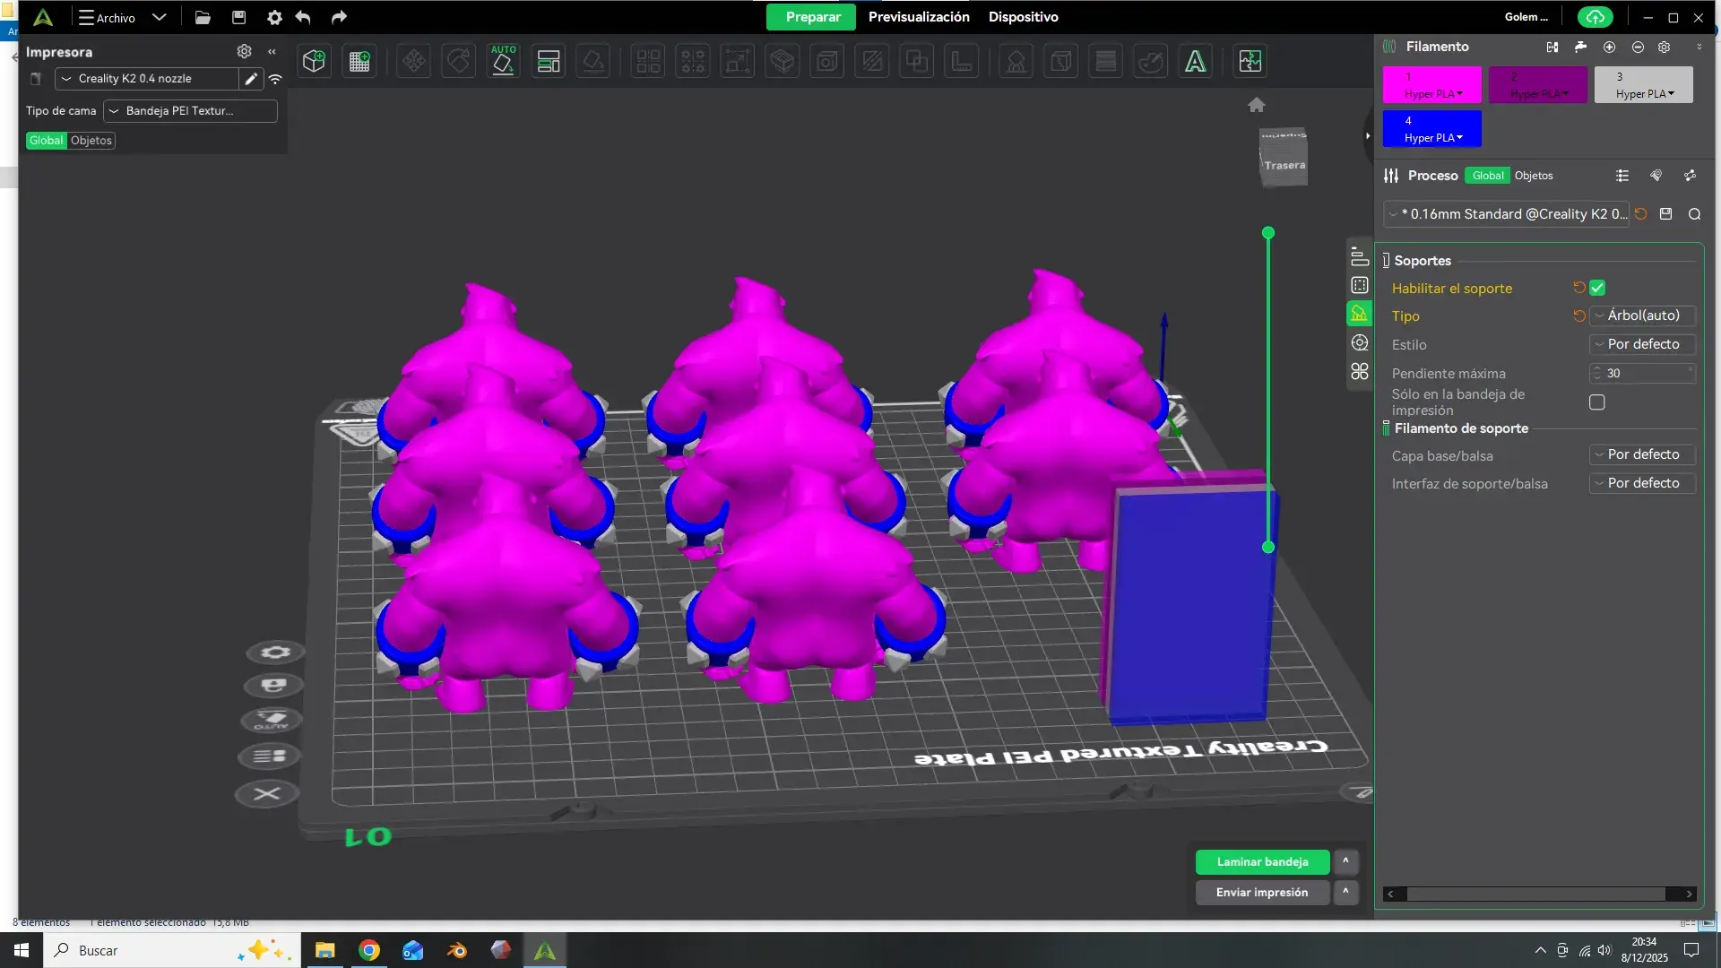Click the add filament plus icon
The height and width of the screenshot is (968, 1721).
1609,47
